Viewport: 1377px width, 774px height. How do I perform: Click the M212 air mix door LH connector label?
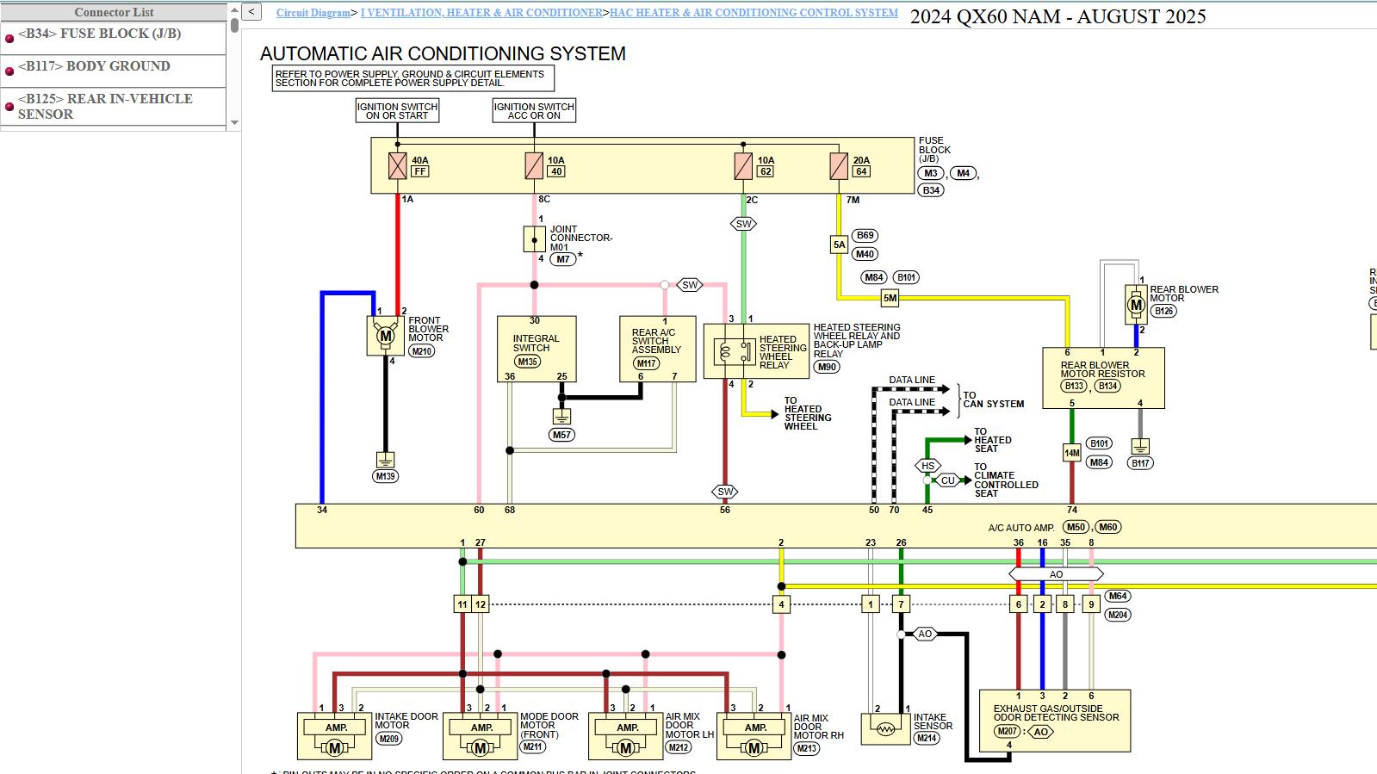pyautogui.click(x=679, y=747)
